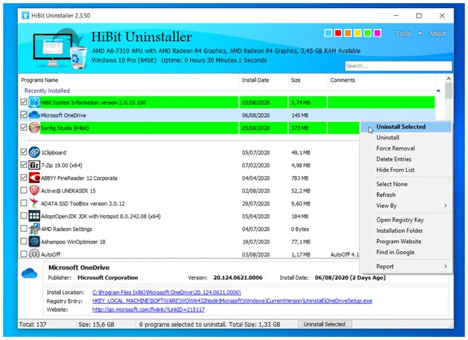The height and width of the screenshot is (340, 468).
Task: Uncheck the ABBYY FineReader 12 checkbox
Action: point(23,177)
